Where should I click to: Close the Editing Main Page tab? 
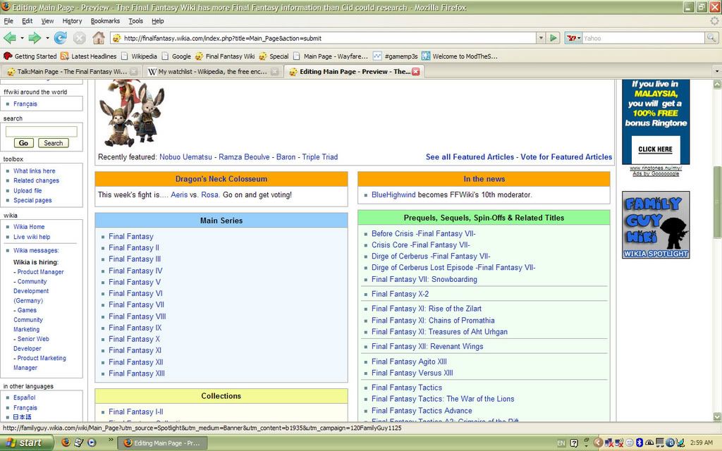coord(416,71)
